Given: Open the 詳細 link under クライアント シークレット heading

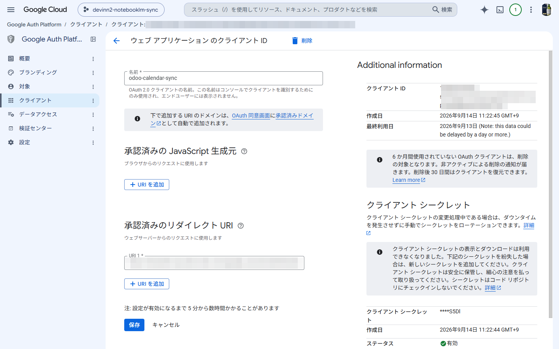Looking at the screenshot, I should [529, 225].
